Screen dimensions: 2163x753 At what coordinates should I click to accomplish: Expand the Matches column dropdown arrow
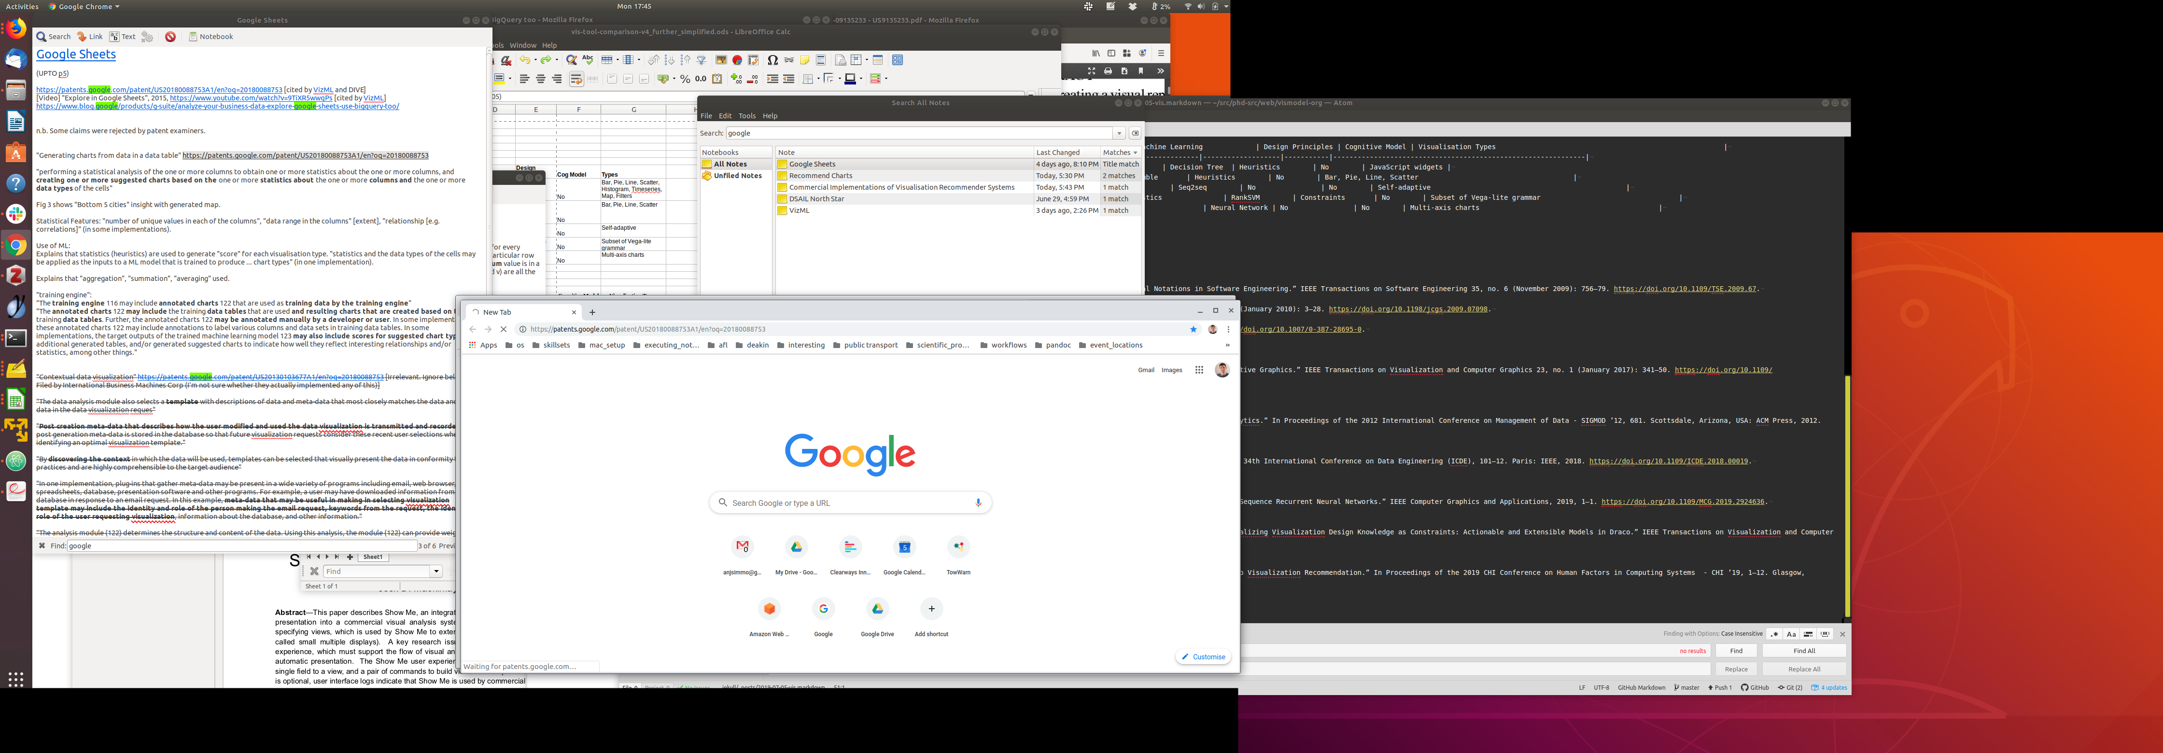coord(1135,153)
